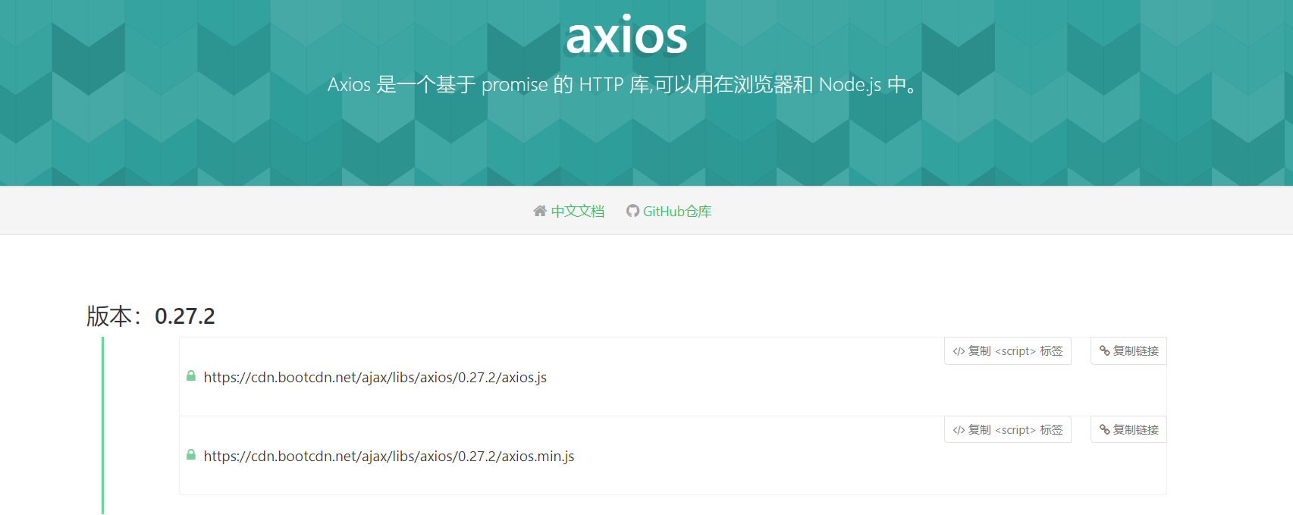This screenshot has width=1293, height=515.
Task: Copy link for axios.js
Action: (x=1128, y=351)
